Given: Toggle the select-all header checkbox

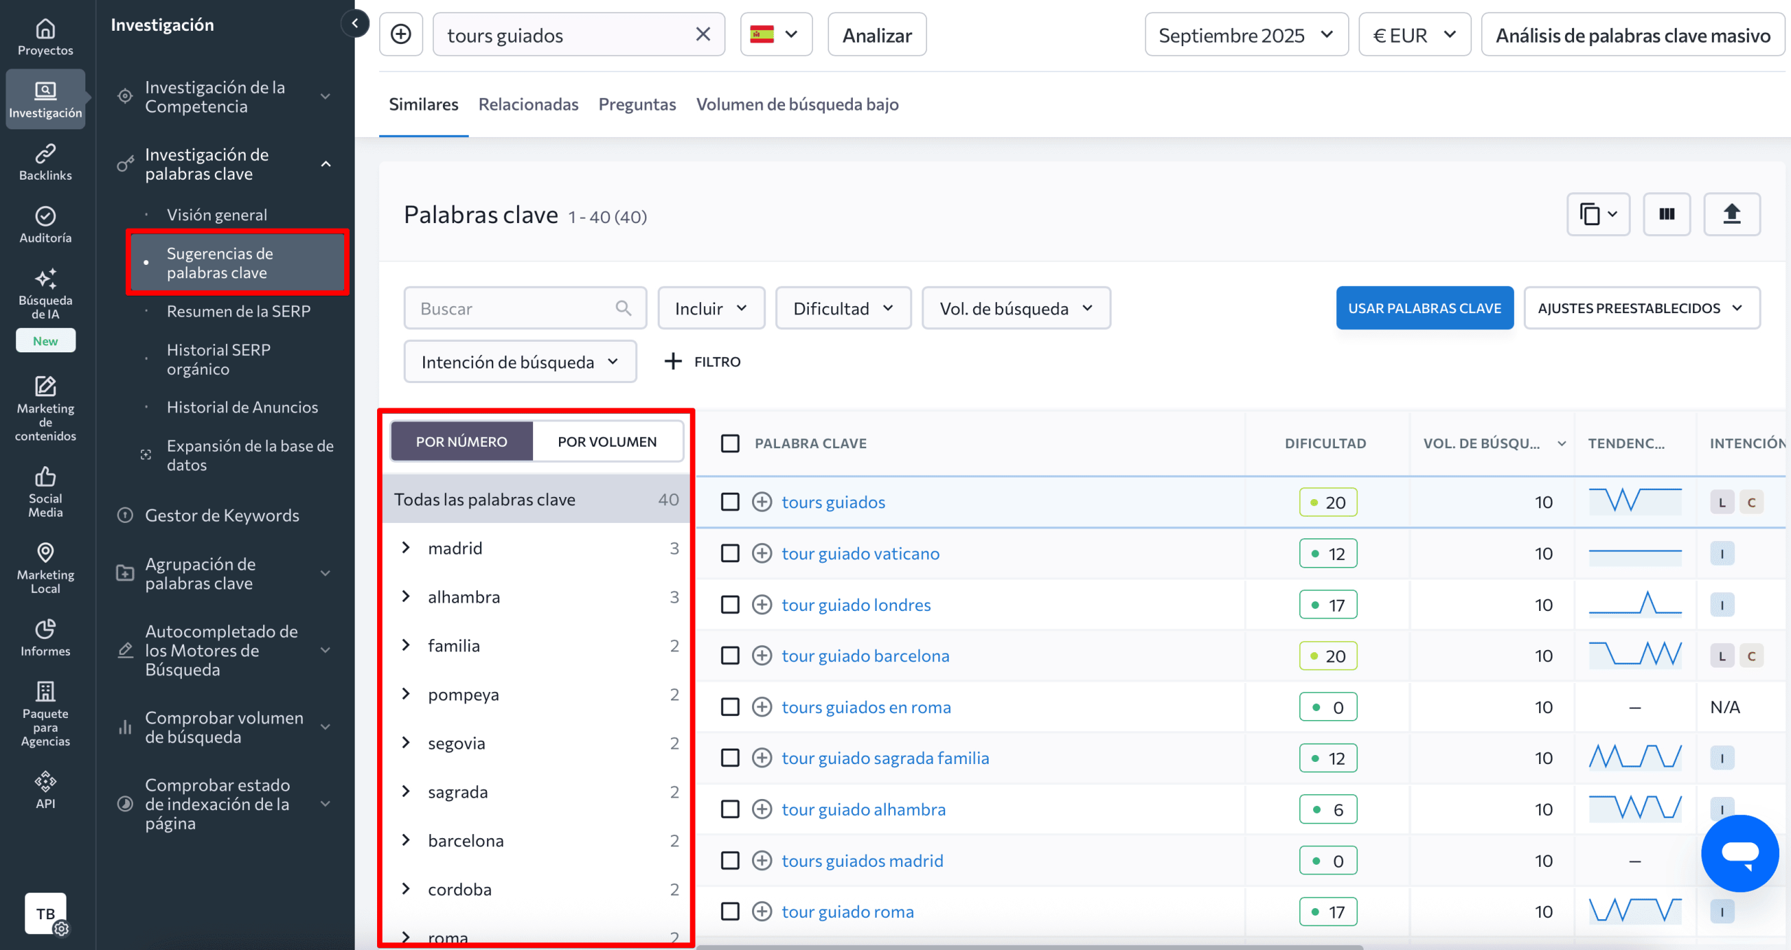Looking at the screenshot, I should pyautogui.click(x=730, y=443).
